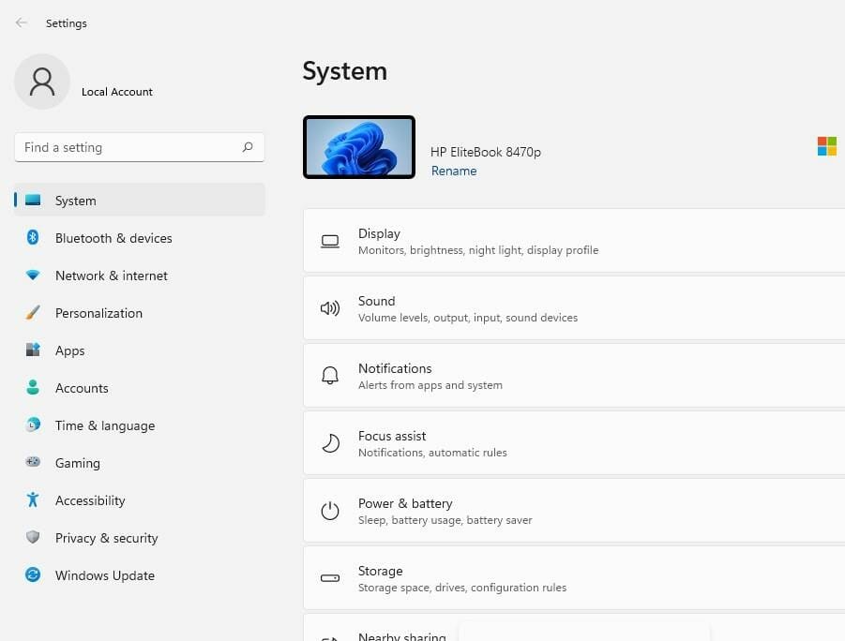The image size is (845, 641).
Task: Switch to the Accounts section
Action: [x=82, y=388]
